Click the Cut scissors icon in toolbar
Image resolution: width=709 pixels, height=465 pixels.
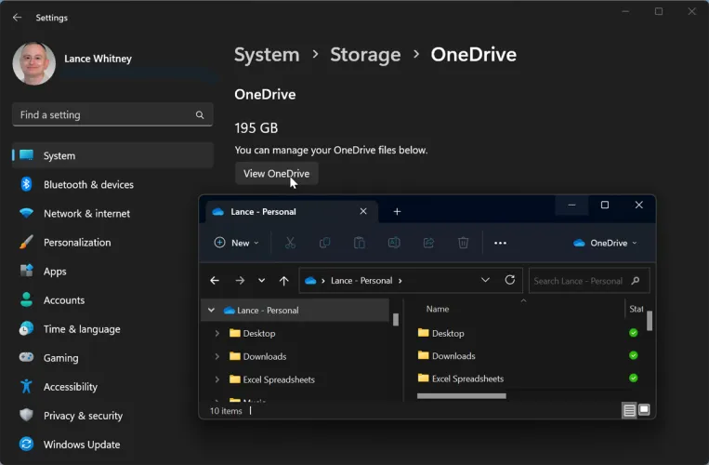point(290,243)
